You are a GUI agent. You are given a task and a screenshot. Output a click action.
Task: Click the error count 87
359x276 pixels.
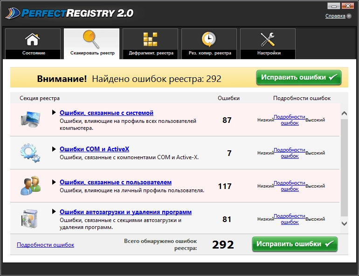click(x=227, y=120)
